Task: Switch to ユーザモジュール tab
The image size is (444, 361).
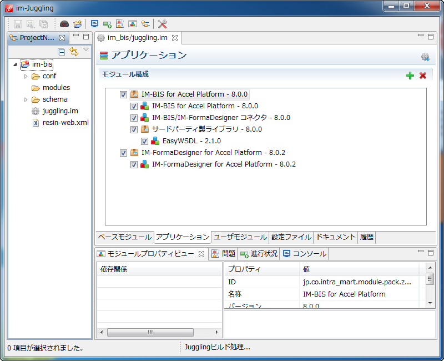Action: [240, 237]
